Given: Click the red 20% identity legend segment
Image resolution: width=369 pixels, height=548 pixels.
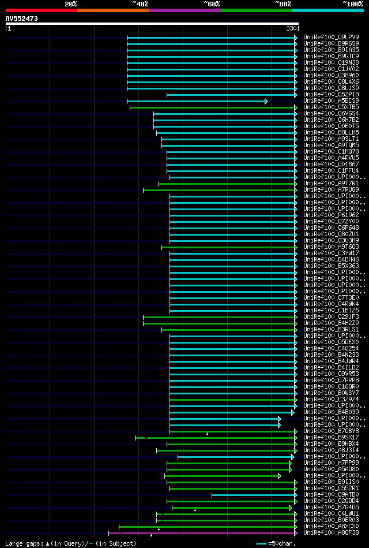Looking at the screenshot, I should [x=41, y=10].
